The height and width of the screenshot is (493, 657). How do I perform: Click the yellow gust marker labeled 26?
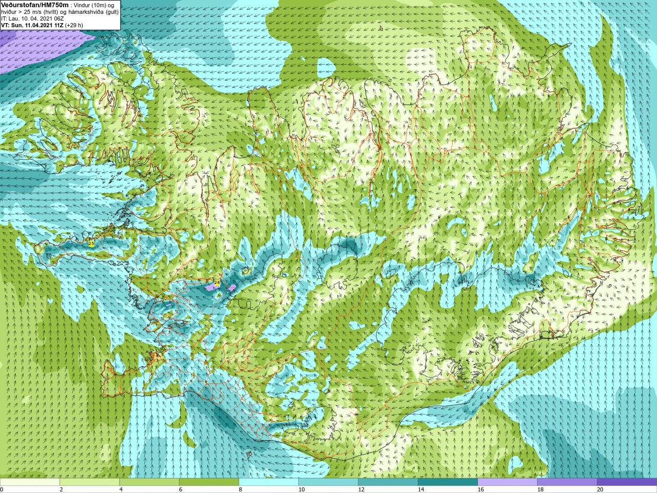tap(217, 282)
